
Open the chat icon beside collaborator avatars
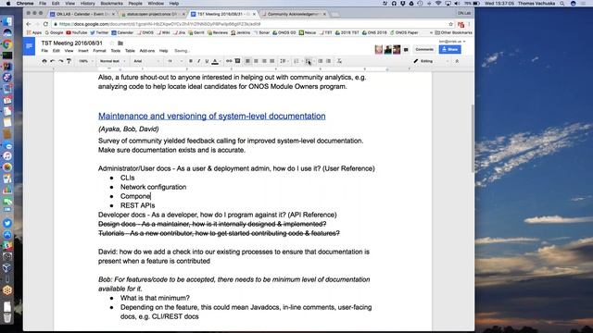click(x=406, y=49)
